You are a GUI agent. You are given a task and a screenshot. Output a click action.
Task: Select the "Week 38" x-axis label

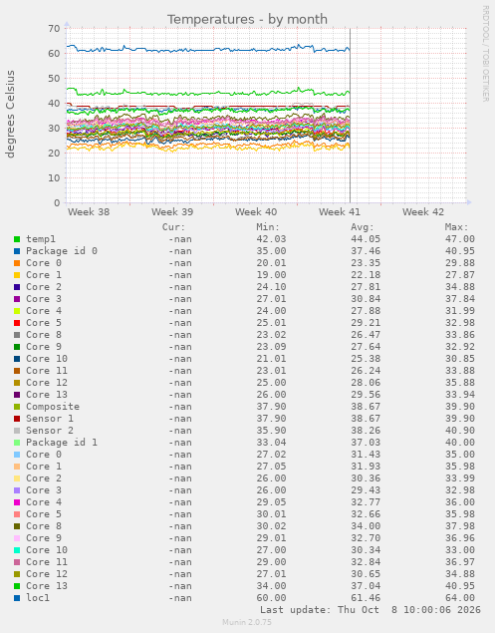coord(89,212)
